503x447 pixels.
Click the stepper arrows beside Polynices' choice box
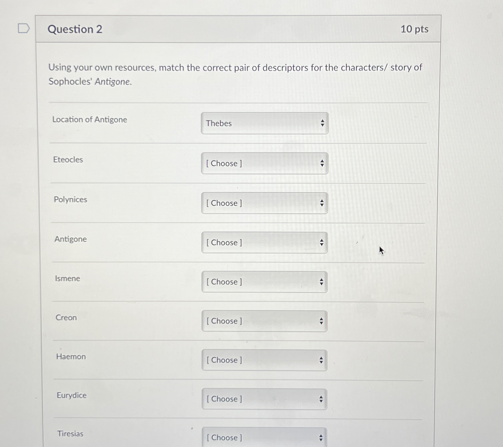point(322,203)
